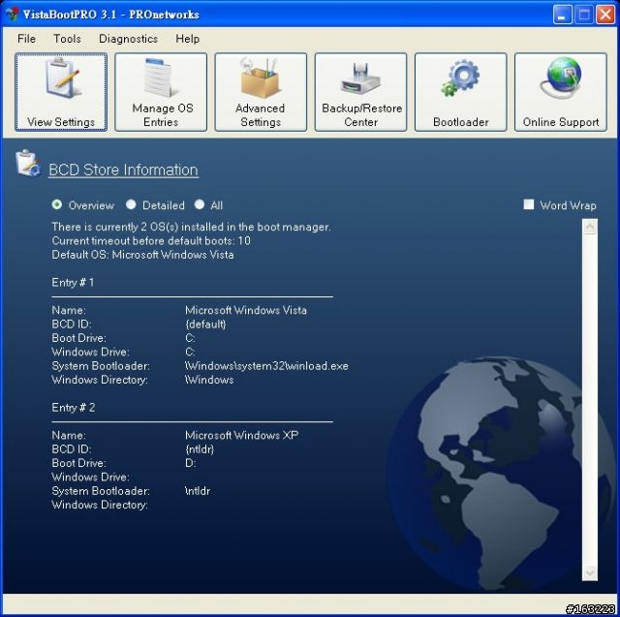Viewport: 620px width, 617px height.
Task: Open Advanced Settings toolbox
Action: click(261, 92)
